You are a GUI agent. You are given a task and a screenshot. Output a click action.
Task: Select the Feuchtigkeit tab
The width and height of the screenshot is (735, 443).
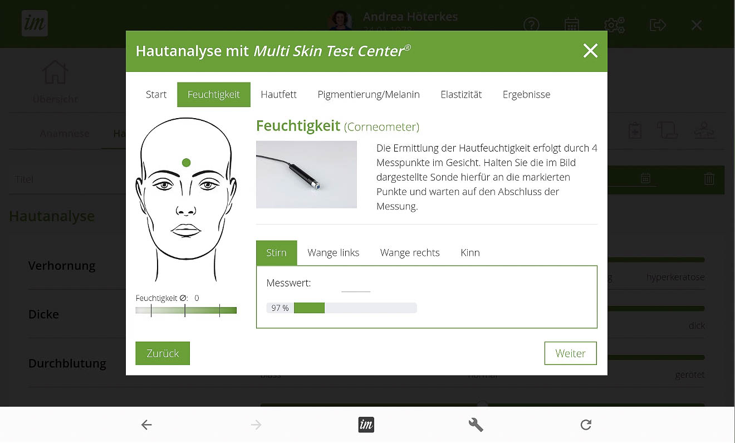tap(214, 95)
